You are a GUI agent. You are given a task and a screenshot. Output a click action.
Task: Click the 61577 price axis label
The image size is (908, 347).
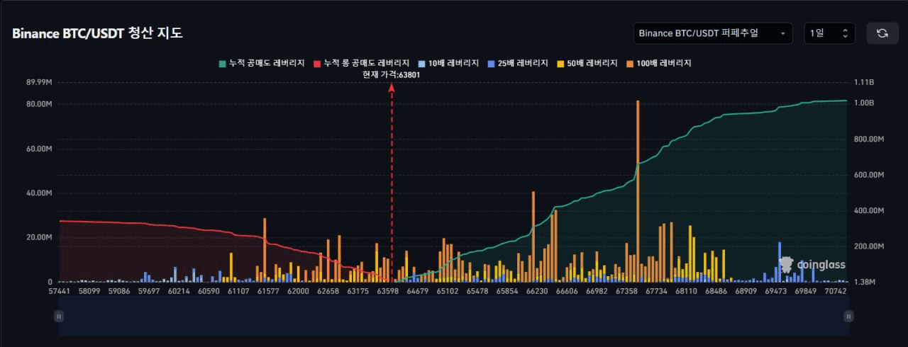coord(268,291)
